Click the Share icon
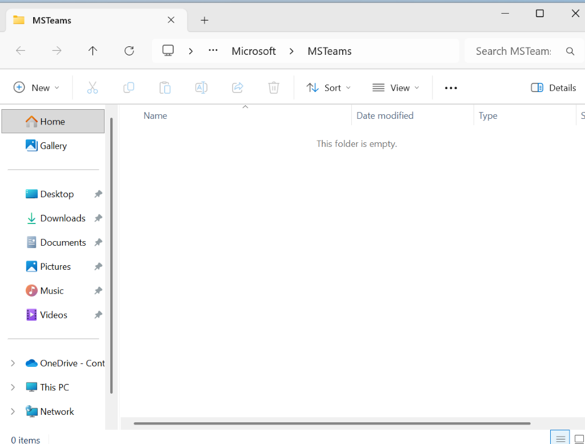585x444 pixels. (x=238, y=87)
